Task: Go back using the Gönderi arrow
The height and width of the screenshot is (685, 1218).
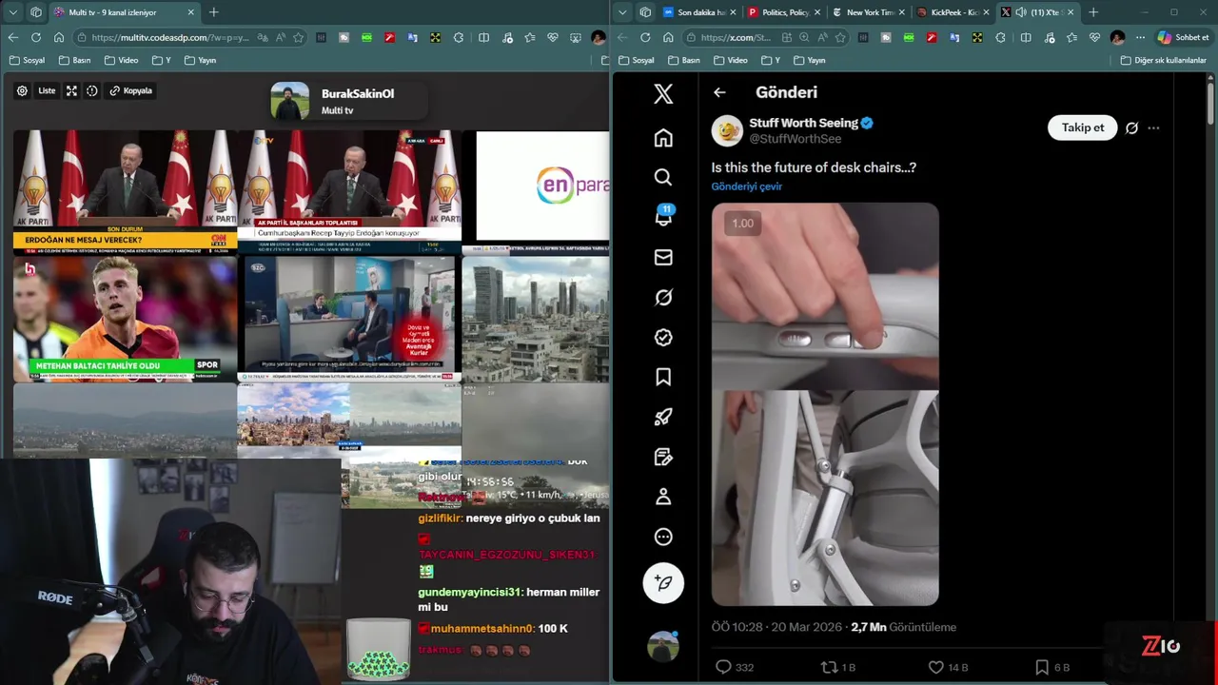Action: click(719, 92)
